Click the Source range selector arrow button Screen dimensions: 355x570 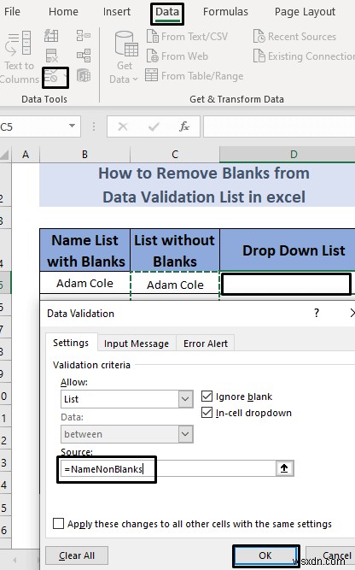coord(284,468)
